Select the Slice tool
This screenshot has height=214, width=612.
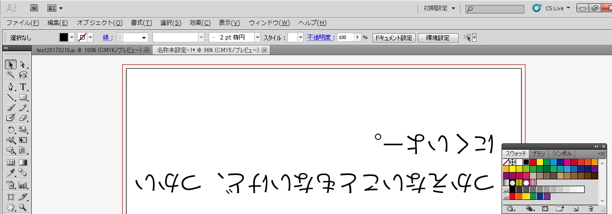[22, 196]
